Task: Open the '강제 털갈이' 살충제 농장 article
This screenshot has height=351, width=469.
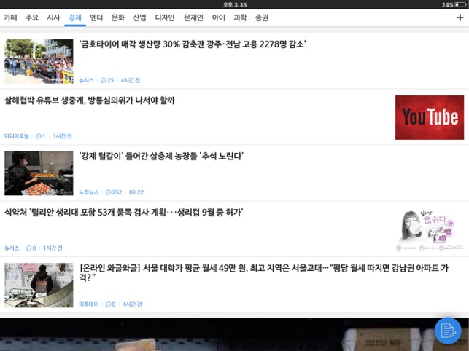Action: click(x=161, y=157)
